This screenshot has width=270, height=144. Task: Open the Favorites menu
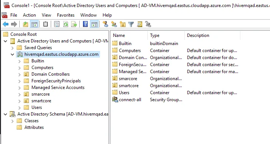coord(66,15)
